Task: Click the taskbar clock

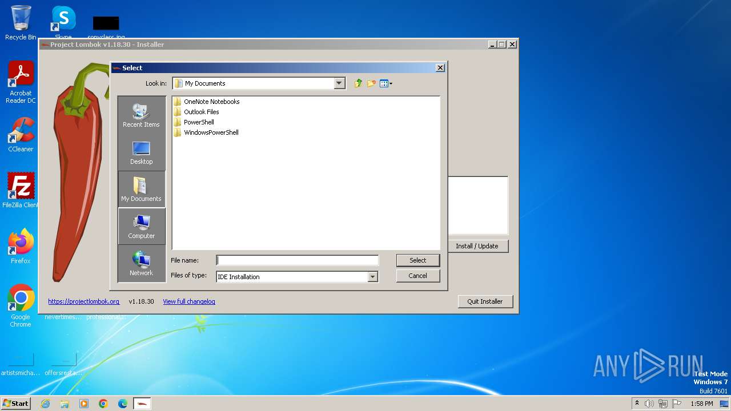Action: 701,404
